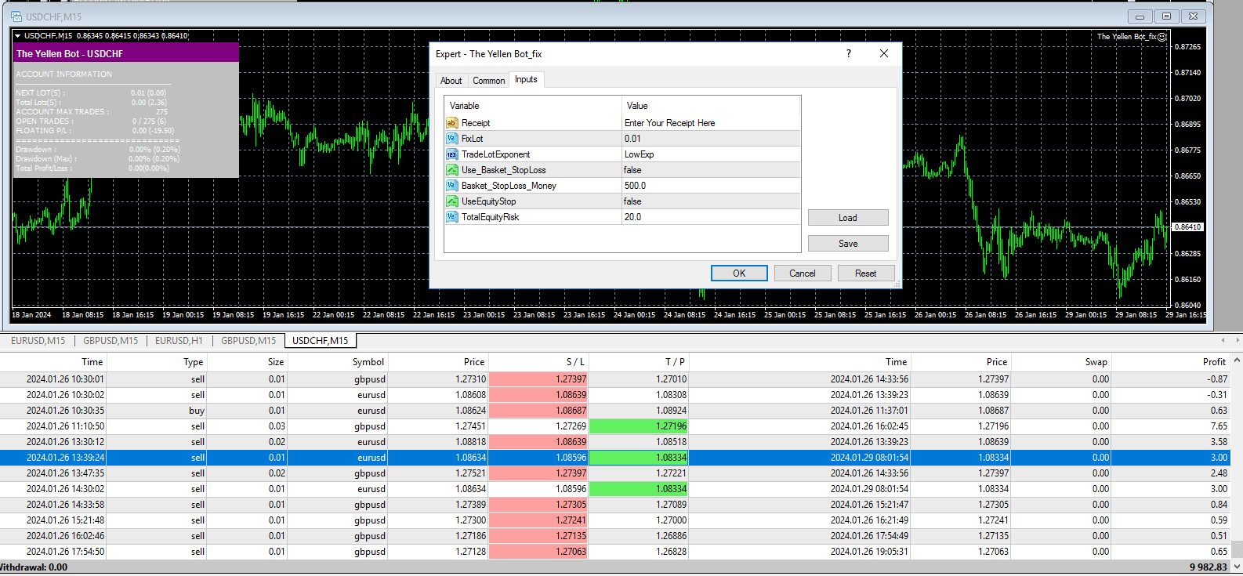Viewport: 1243px width, 576px height.
Task: Switch to EURUSD,M15 chart tab
Action: coord(38,341)
